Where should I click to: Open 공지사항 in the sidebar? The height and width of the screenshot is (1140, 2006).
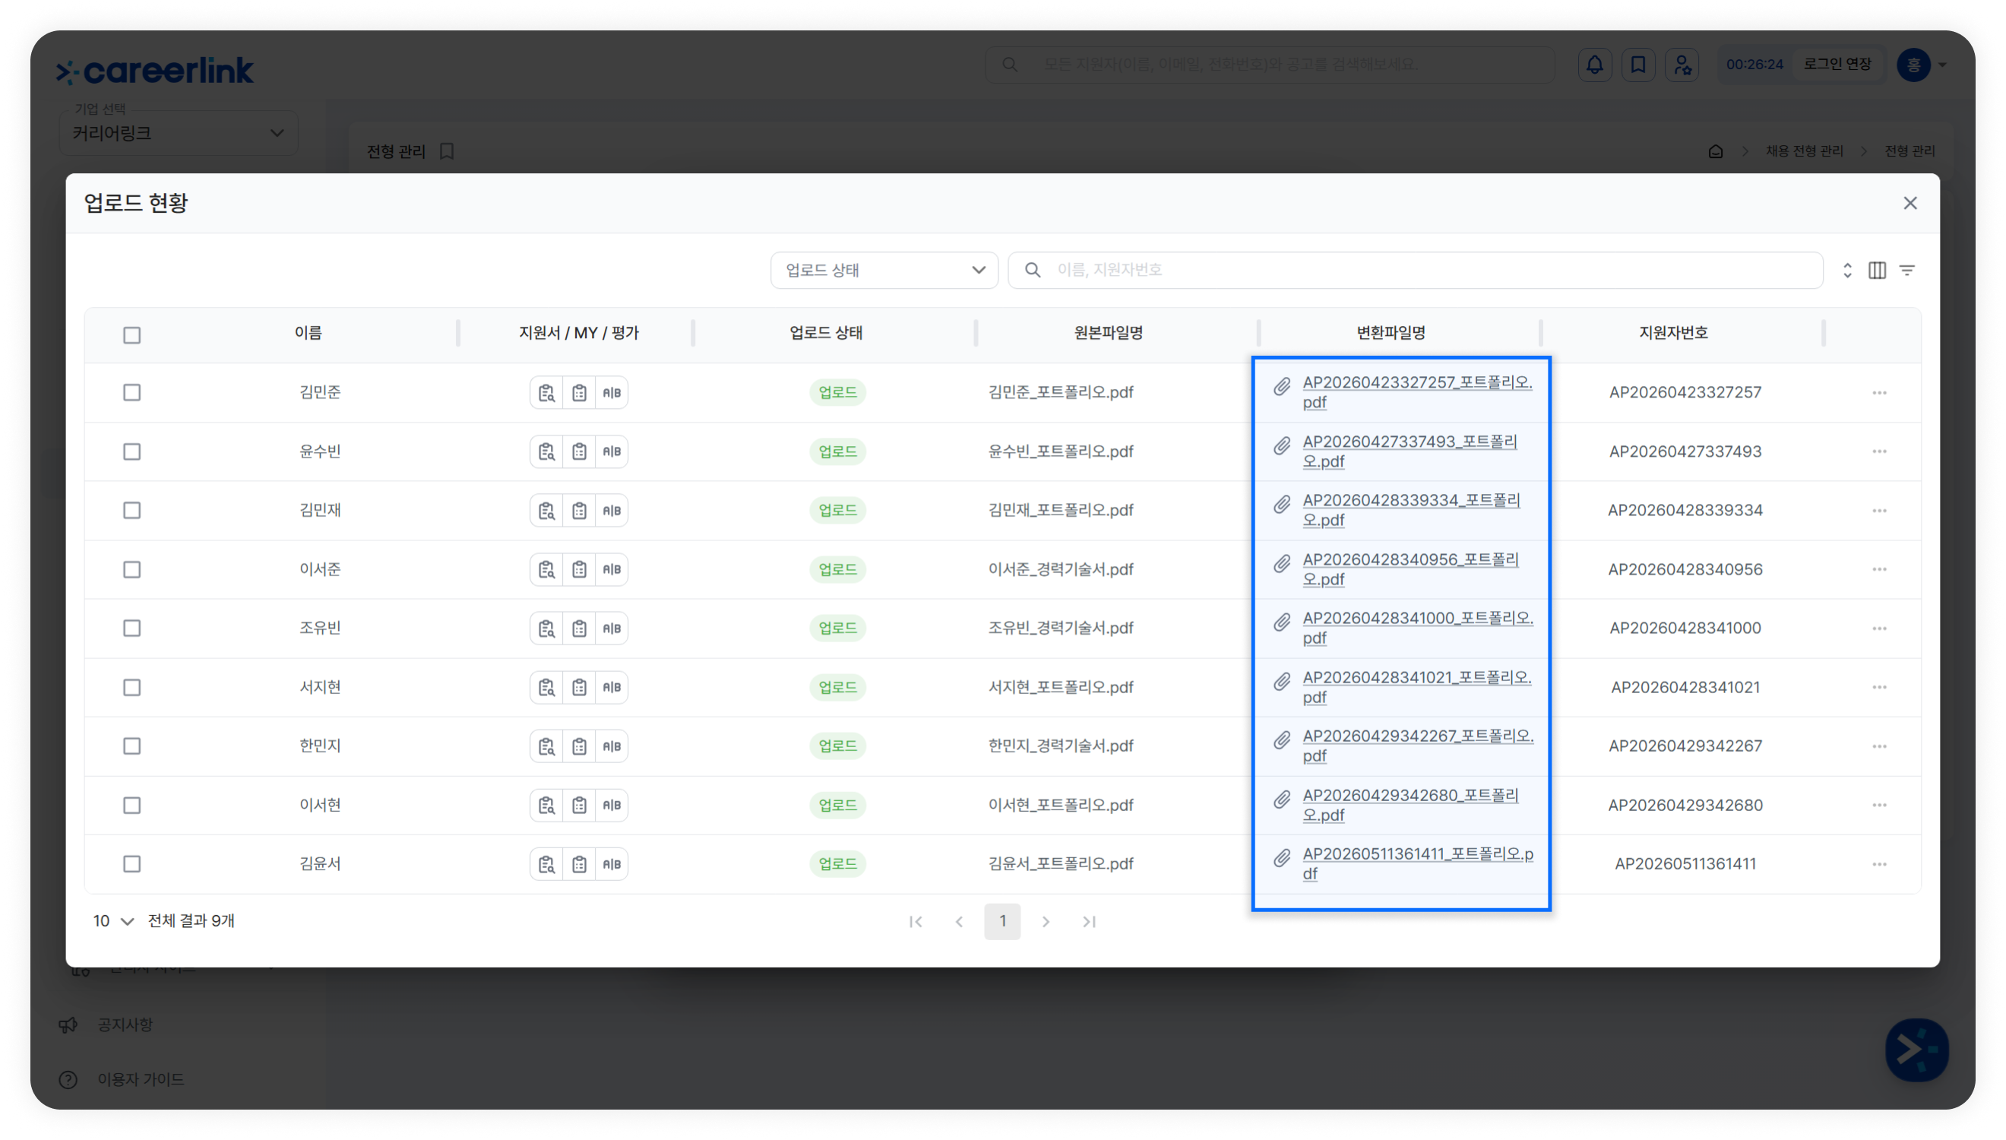click(x=125, y=1025)
